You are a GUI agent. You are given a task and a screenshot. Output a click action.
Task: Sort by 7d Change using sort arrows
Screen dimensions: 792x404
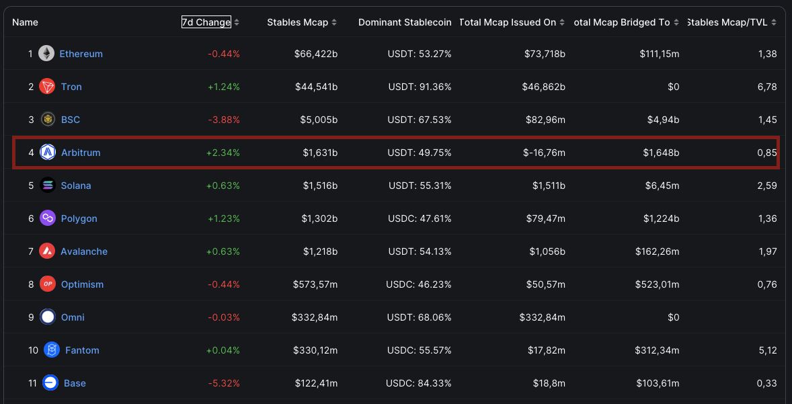(237, 22)
